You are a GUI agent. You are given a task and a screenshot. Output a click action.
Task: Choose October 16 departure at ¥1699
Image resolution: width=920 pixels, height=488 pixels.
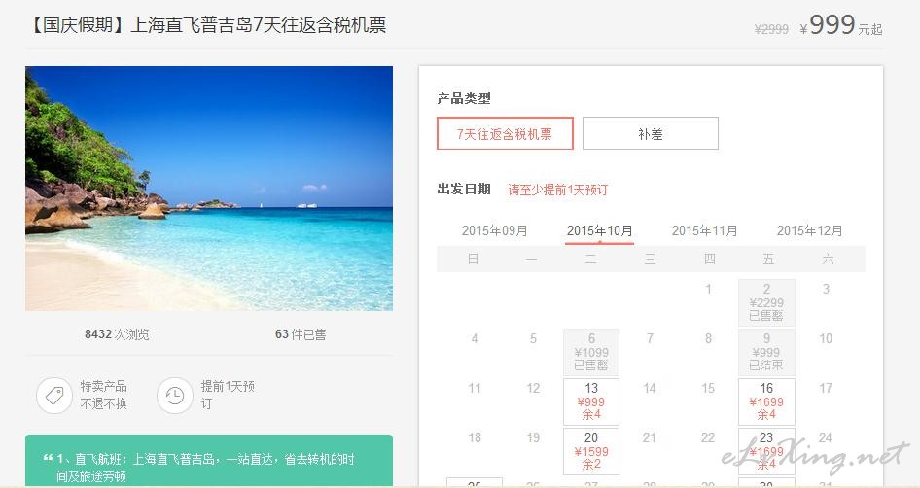point(766,401)
